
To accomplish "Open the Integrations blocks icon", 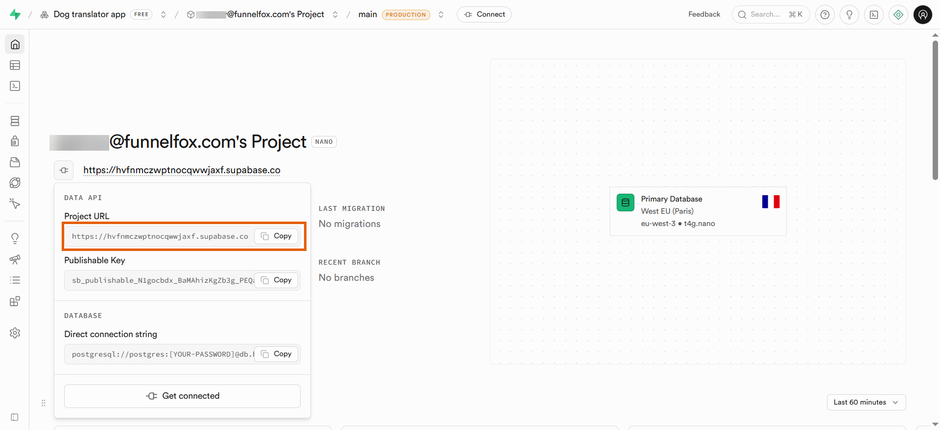I will [x=15, y=301].
